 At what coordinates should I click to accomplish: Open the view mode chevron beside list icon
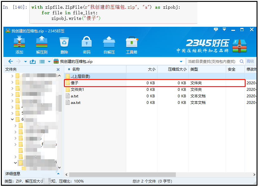pyautogui.click(x=49, y=61)
